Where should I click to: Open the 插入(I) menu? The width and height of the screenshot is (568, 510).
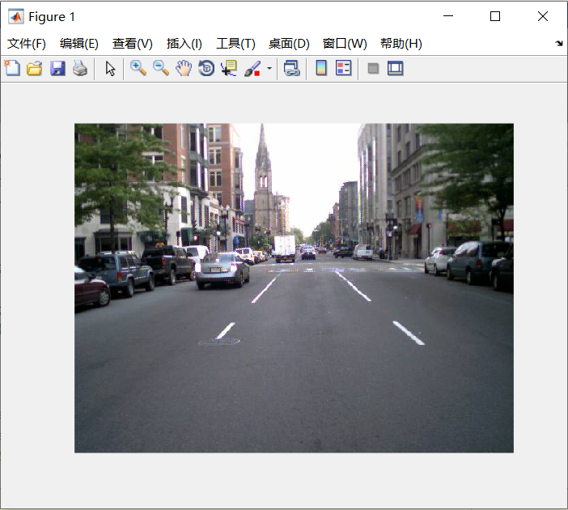click(184, 44)
